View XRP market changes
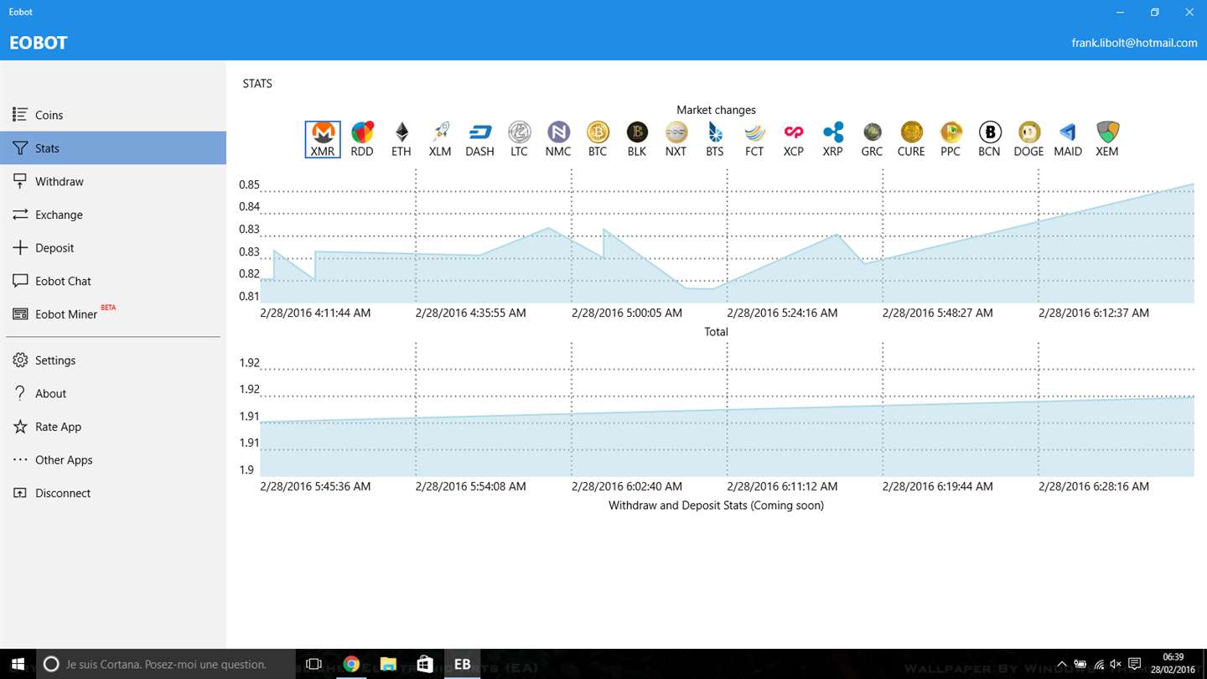 [832, 139]
